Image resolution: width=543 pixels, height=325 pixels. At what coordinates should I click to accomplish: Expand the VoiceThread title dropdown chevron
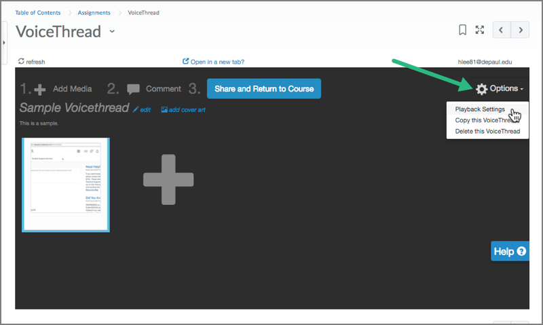112,31
